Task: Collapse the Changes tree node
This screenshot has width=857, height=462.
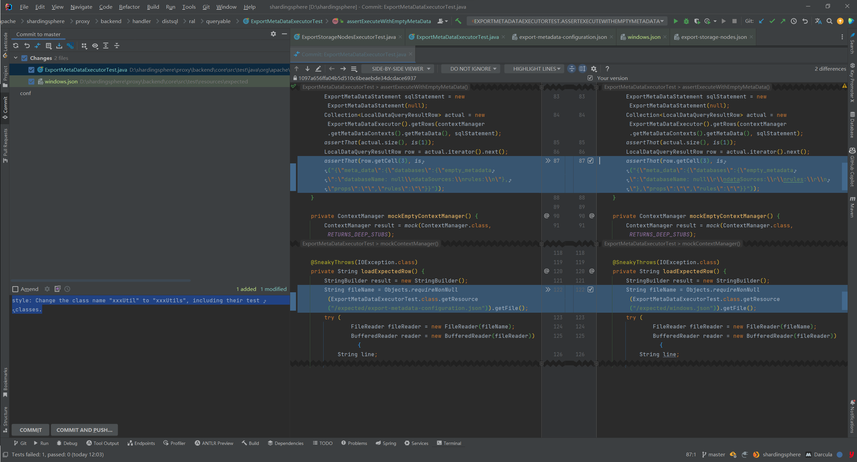Action: pos(16,58)
